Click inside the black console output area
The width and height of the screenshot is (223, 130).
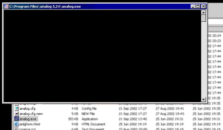click(102, 55)
